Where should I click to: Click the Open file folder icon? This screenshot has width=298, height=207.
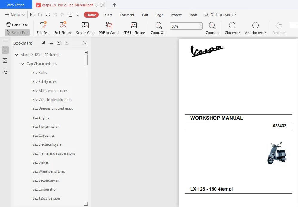point(33,15)
